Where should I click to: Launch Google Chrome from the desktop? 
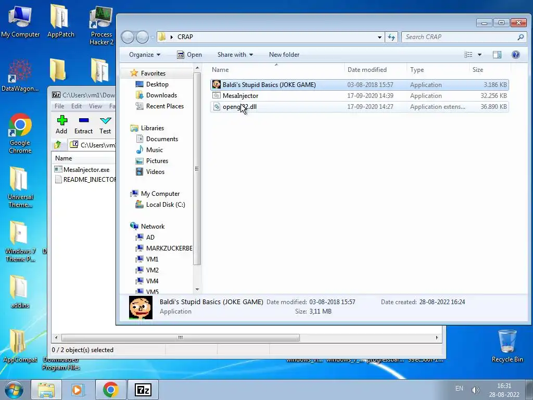tap(20, 133)
